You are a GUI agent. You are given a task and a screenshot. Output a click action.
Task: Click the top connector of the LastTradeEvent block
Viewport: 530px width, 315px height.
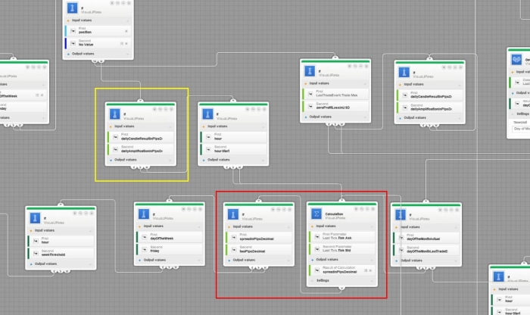335,58
